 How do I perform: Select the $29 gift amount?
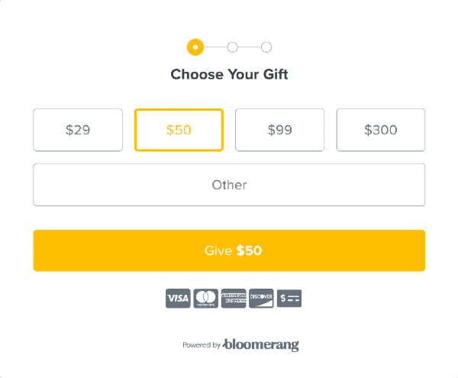(78, 130)
